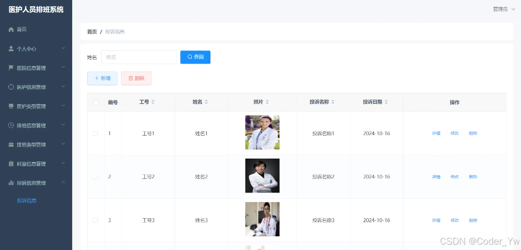Click the red 删除 batch delete button

pyautogui.click(x=136, y=79)
